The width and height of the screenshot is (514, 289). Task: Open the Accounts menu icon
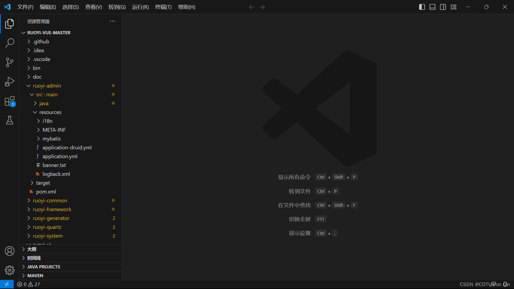10,251
